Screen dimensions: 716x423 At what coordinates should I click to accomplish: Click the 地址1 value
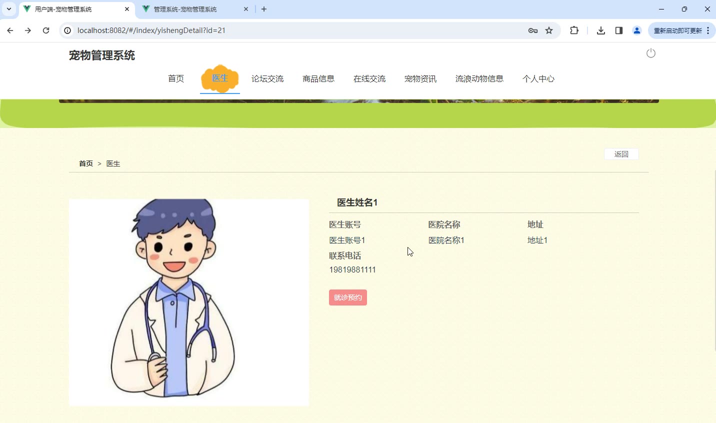click(537, 240)
